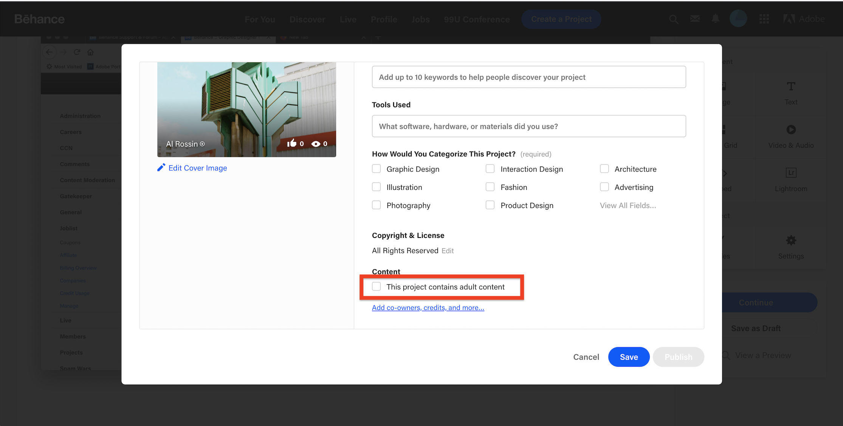Check the Product Design category

tap(490, 205)
